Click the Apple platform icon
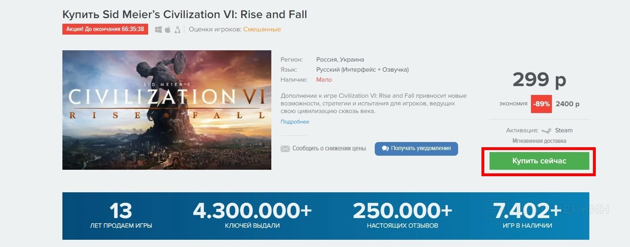Image resolution: width=630 pixels, height=247 pixels. 168,29
